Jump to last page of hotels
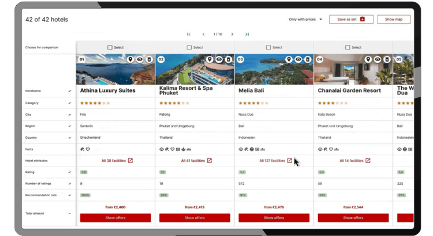This screenshot has width=433, height=236. [247, 34]
